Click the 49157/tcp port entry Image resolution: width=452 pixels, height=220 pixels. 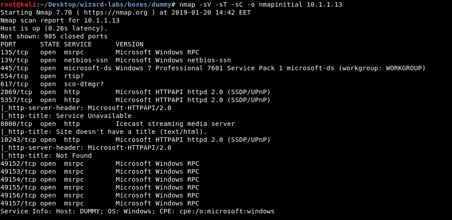pyautogui.click(x=18, y=203)
